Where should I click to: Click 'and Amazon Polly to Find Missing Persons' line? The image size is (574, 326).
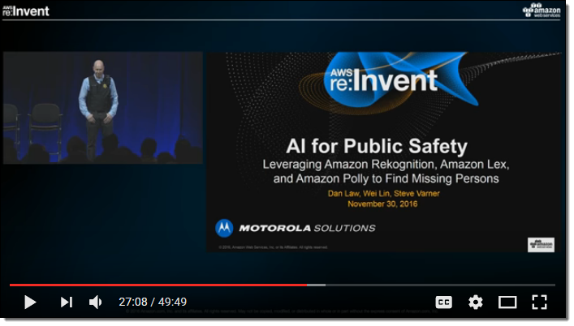[x=386, y=178]
